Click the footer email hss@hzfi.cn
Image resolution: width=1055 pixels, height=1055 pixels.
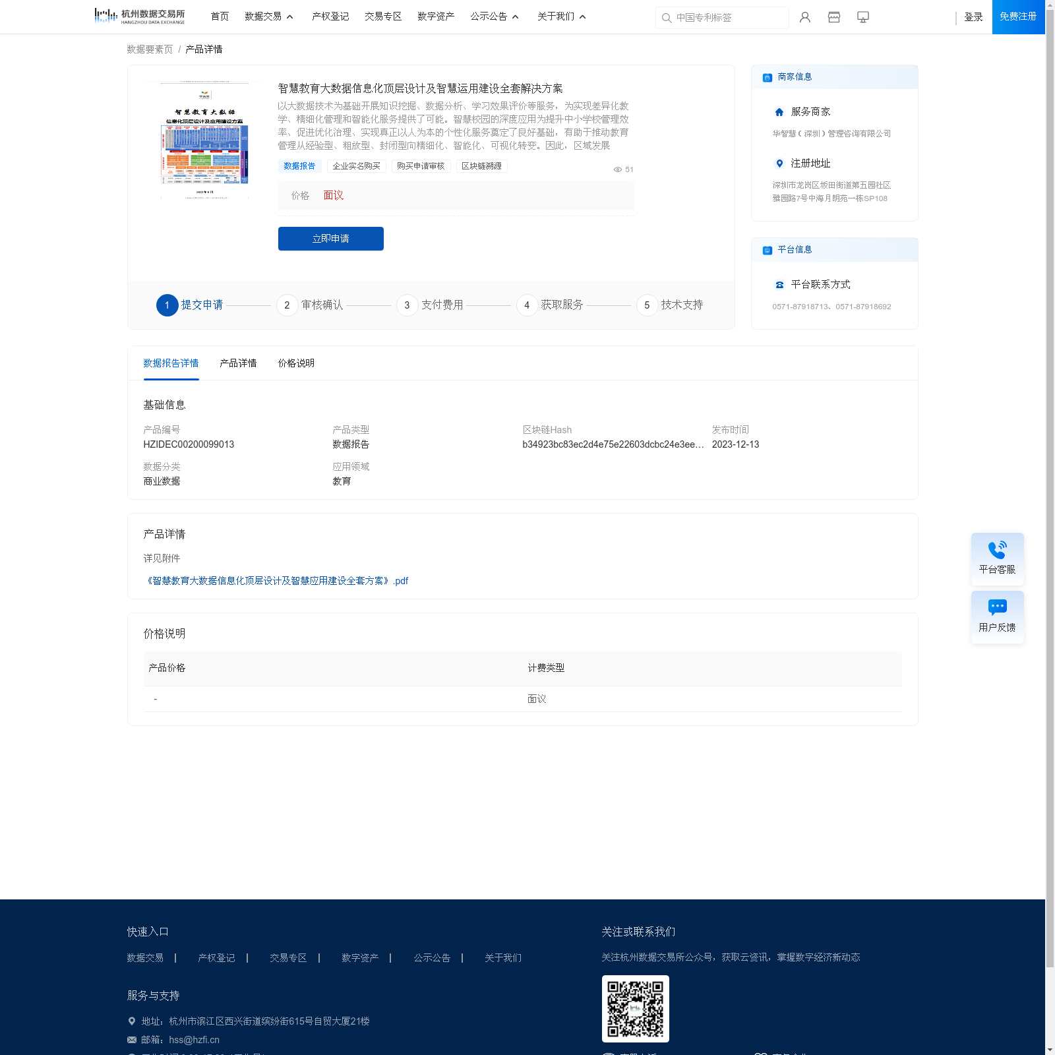(x=194, y=1040)
